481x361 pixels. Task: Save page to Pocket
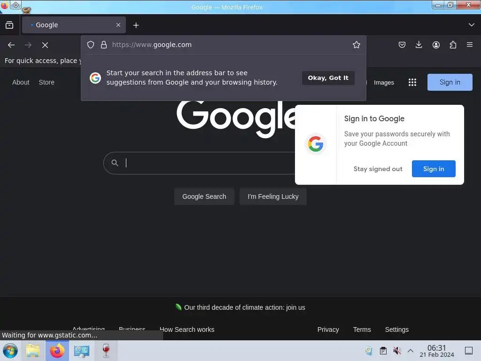point(402,45)
